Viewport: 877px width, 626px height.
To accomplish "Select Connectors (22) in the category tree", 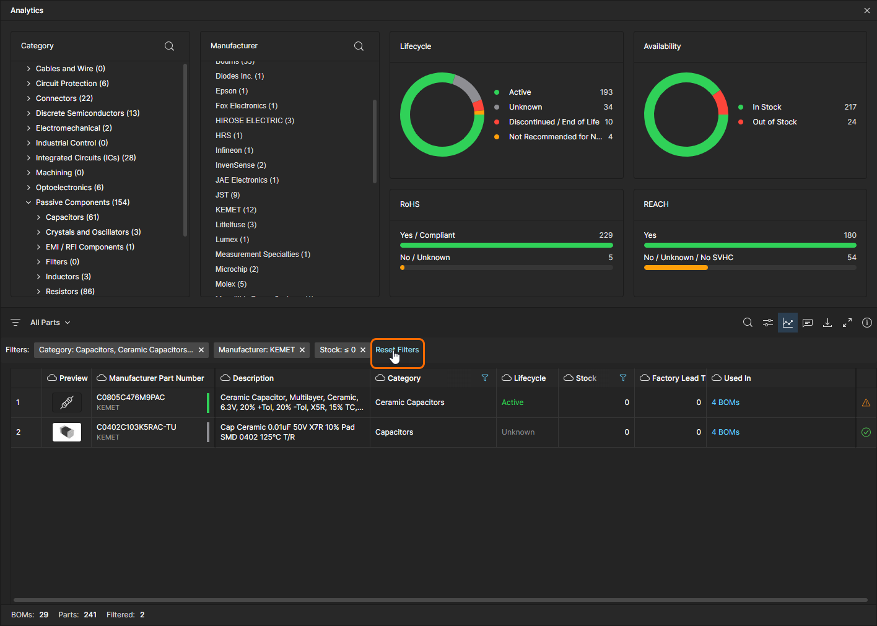I will (x=64, y=98).
